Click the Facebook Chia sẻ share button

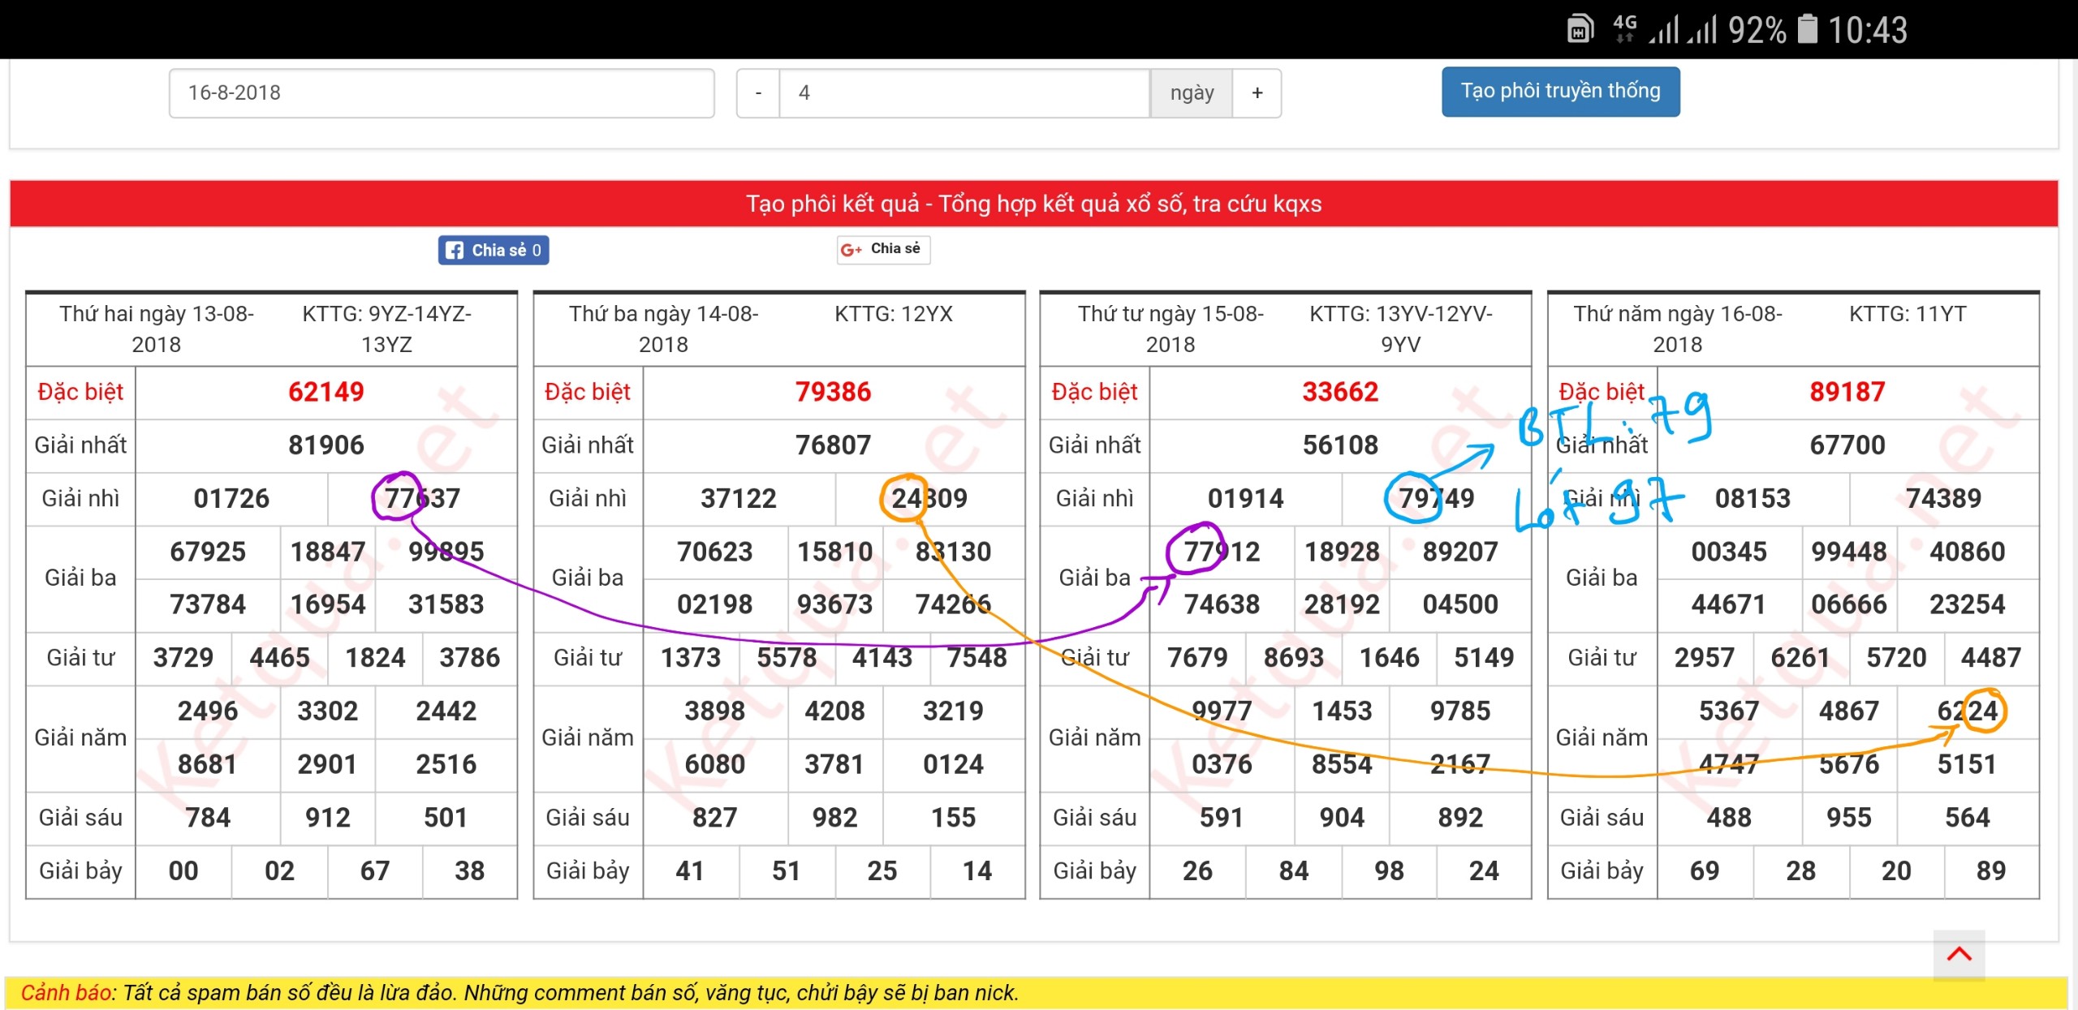[x=494, y=250]
